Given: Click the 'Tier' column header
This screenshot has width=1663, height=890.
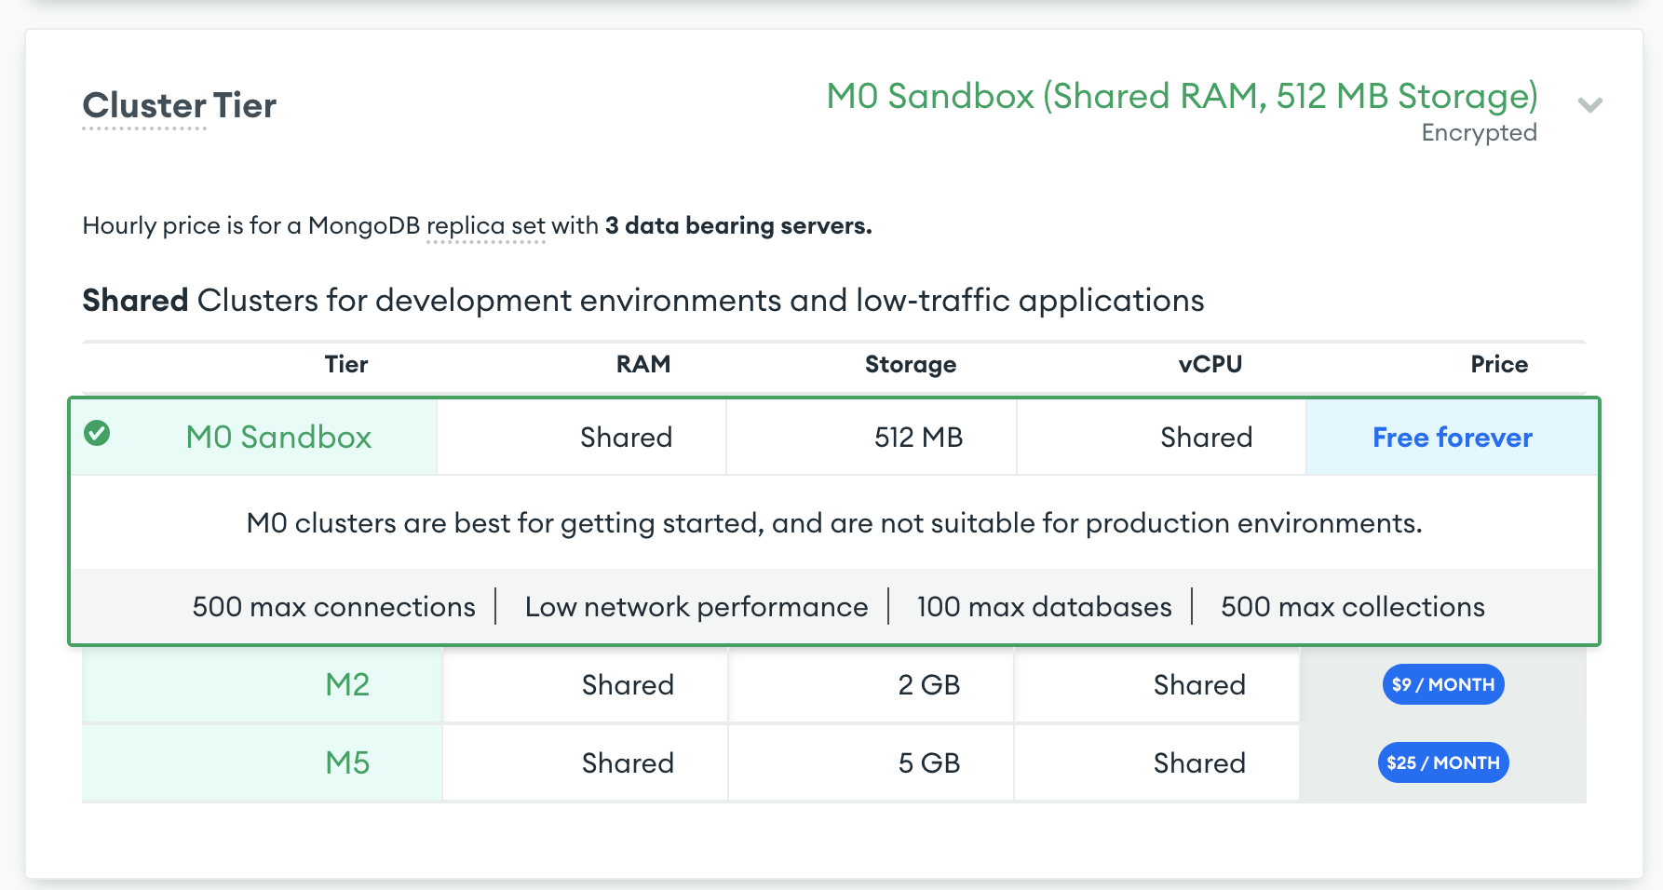Looking at the screenshot, I should click(346, 364).
